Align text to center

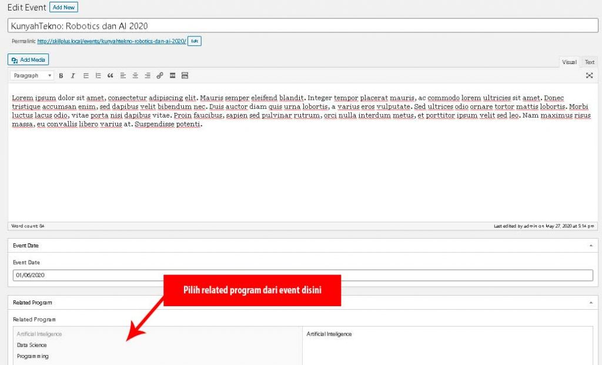[x=135, y=76]
